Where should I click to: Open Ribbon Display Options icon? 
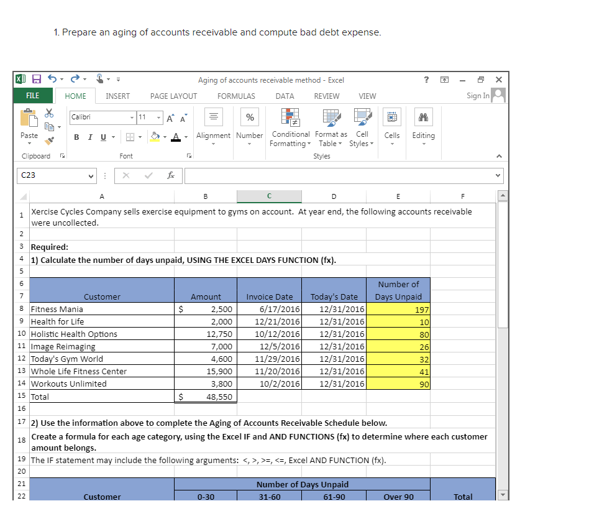click(x=445, y=80)
